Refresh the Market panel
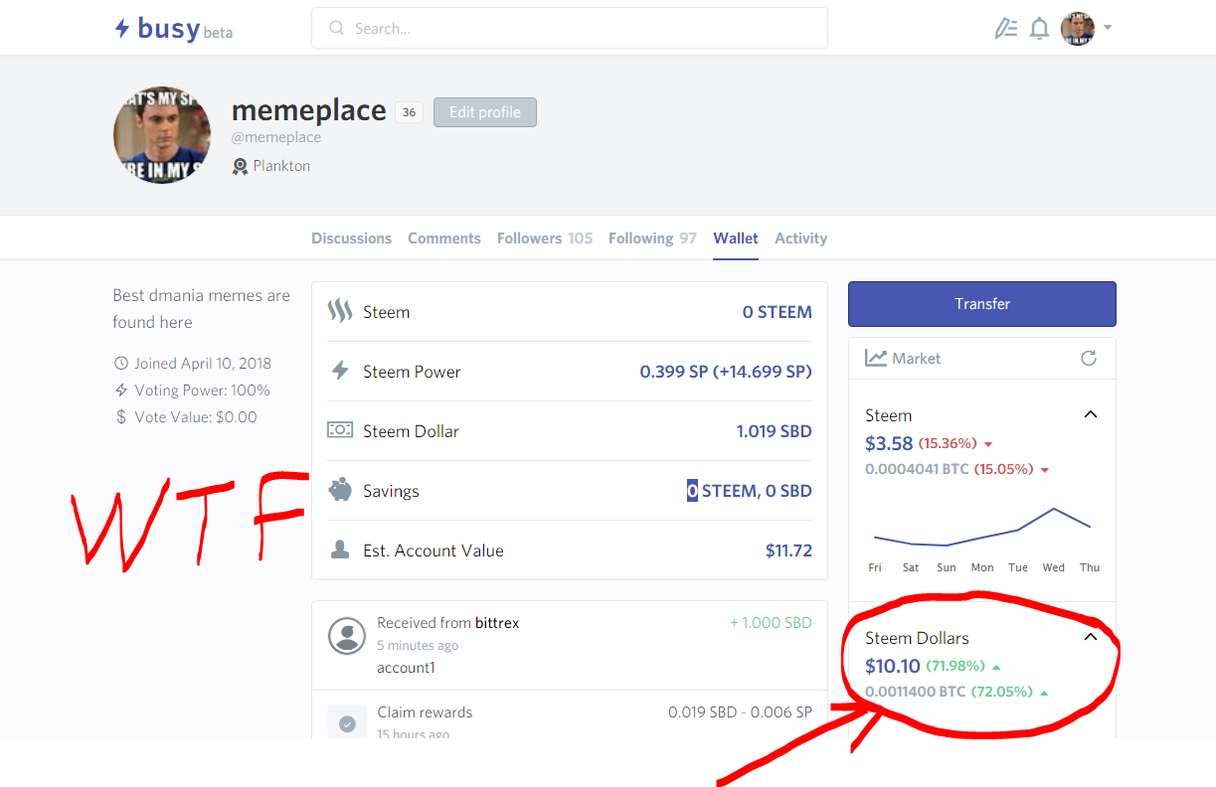Viewport: 1216px width, 787px height. [x=1089, y=358]
